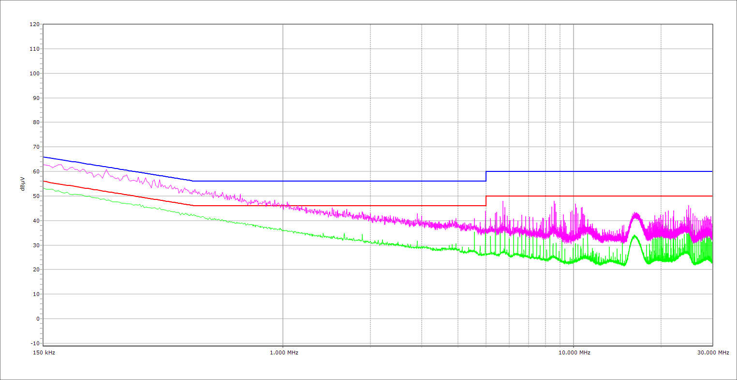
Task: Click the 40 y-axis tick label
Action: coord(36,221)
